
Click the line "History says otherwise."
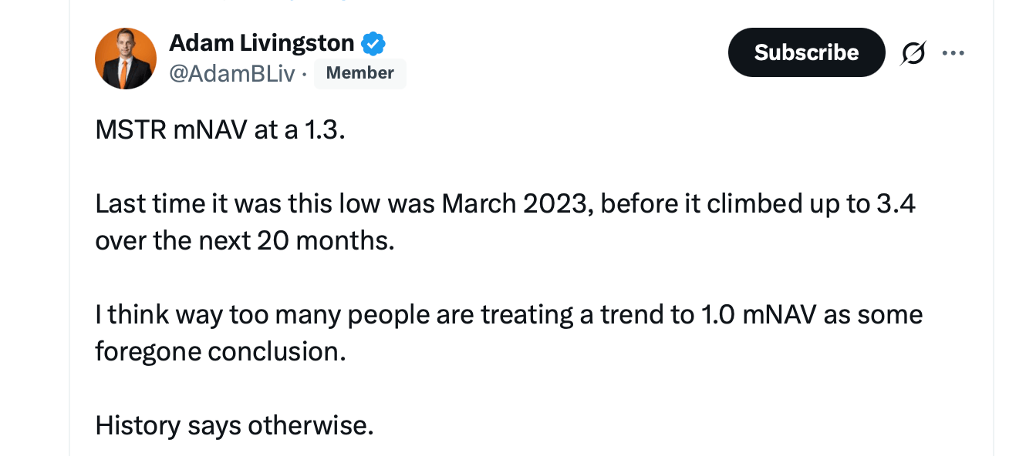click(x=234, y=425)
